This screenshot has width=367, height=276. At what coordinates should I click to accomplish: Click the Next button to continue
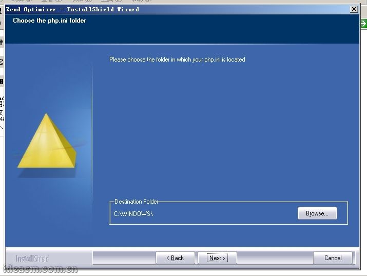(x=217, y=258)
